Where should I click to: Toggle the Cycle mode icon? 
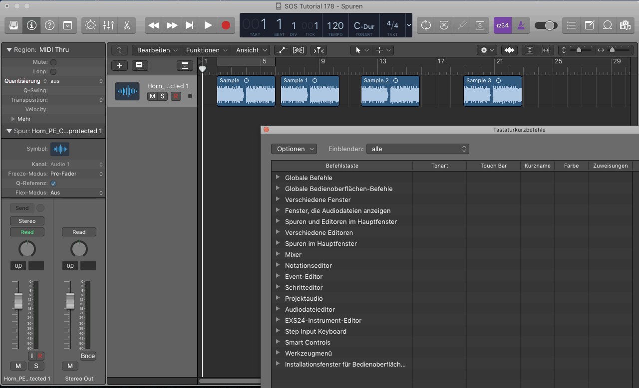tap(426, 25)
